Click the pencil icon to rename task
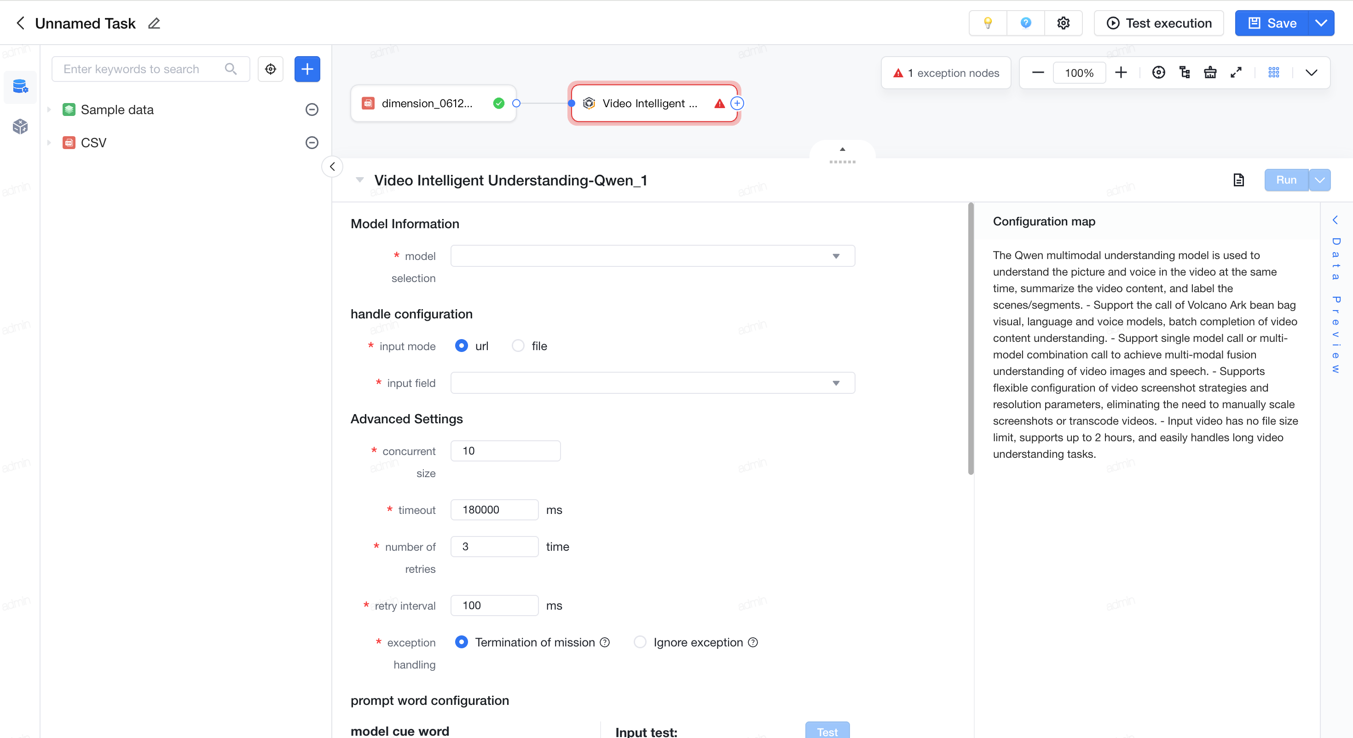1353x738 pixels. click(x=154, y=23)
